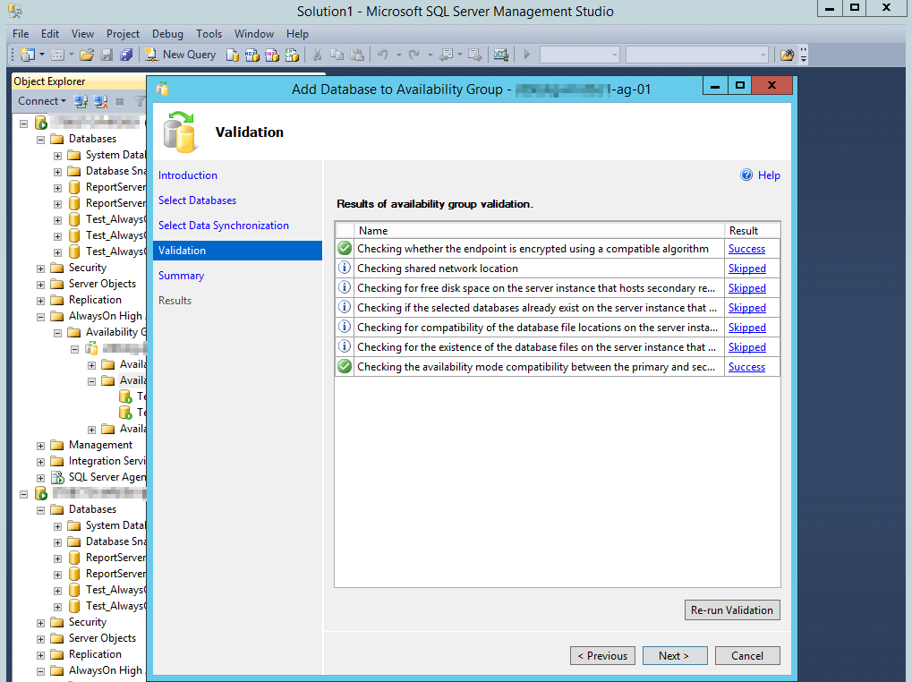Viewport: 912px width, 682px height.
Task: Go to the Summary wizard page
Action: click(181, 275)
